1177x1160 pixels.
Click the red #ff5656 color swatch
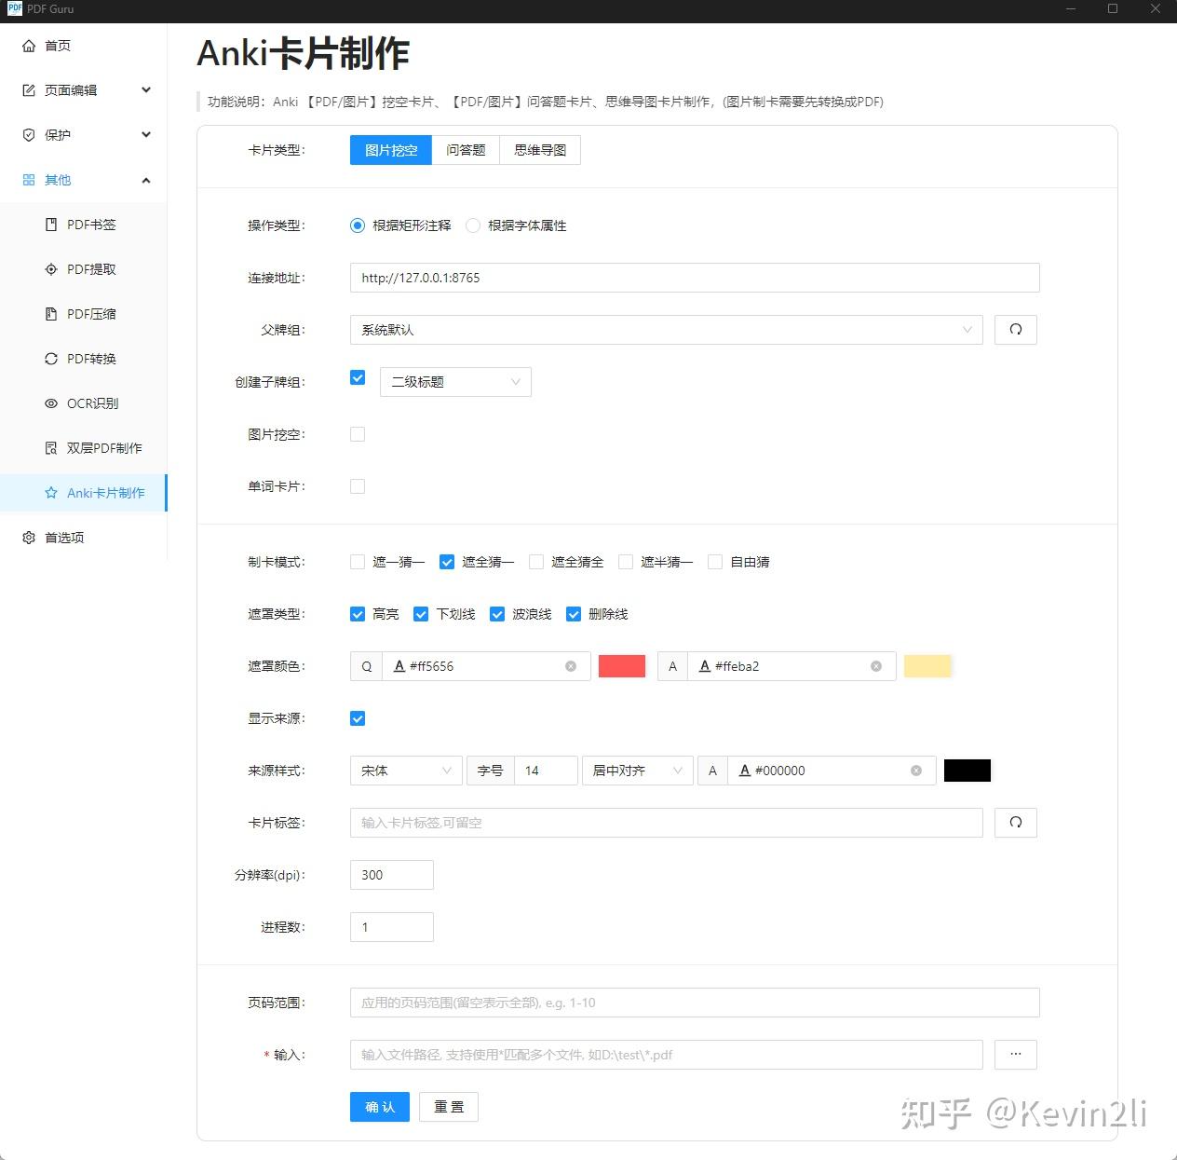coord(621,665)
